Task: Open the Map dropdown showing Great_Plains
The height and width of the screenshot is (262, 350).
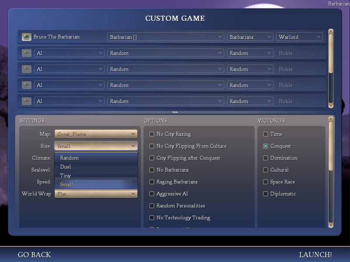Action: point(96,134)
